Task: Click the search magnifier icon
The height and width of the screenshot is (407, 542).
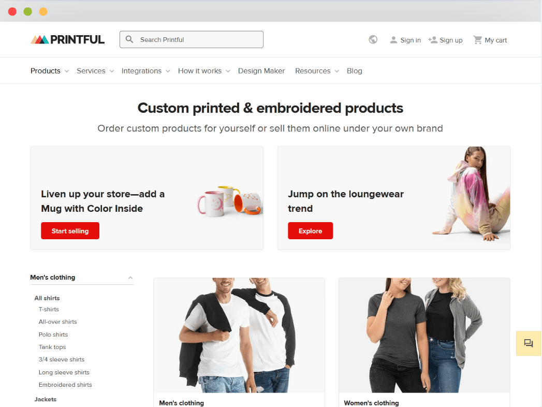Action: 129,39
